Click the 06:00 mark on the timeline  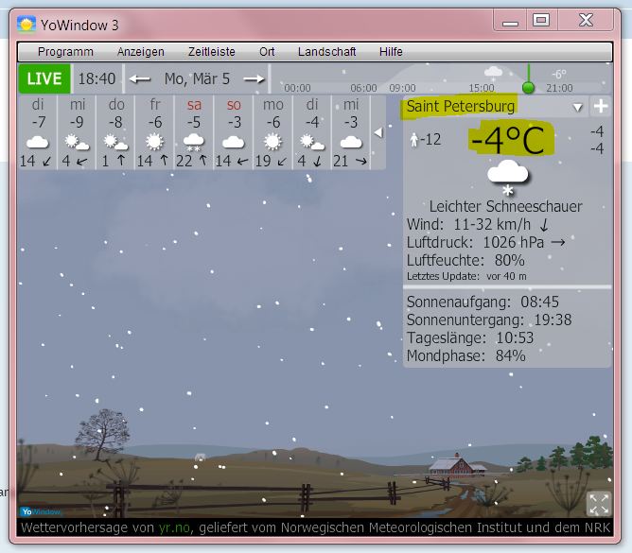click(363, 88)
